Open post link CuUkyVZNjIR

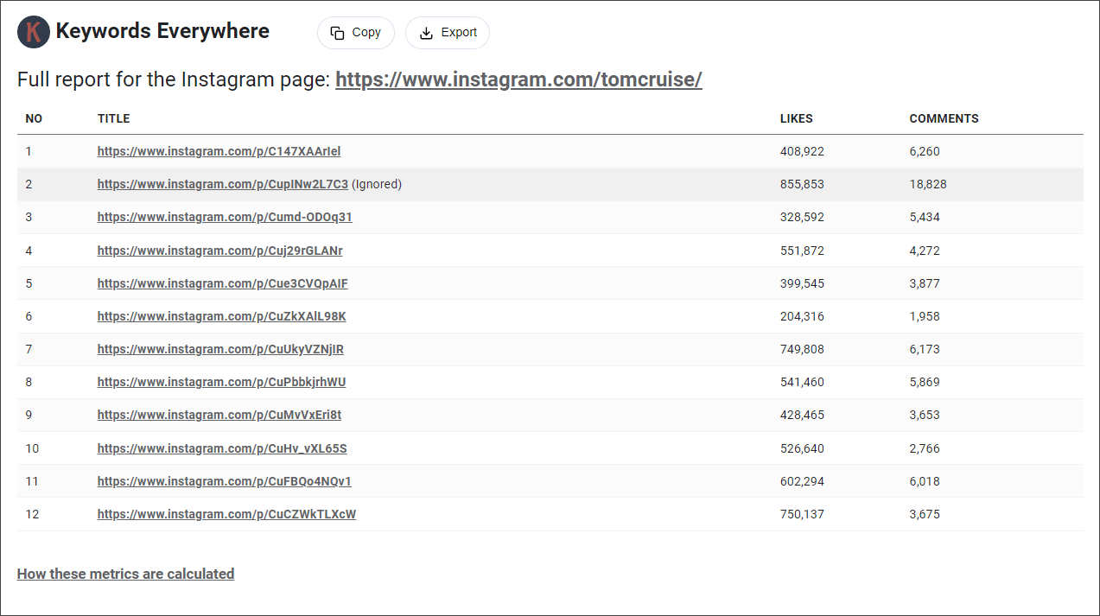pyautogui.click(x=220, y=349)
